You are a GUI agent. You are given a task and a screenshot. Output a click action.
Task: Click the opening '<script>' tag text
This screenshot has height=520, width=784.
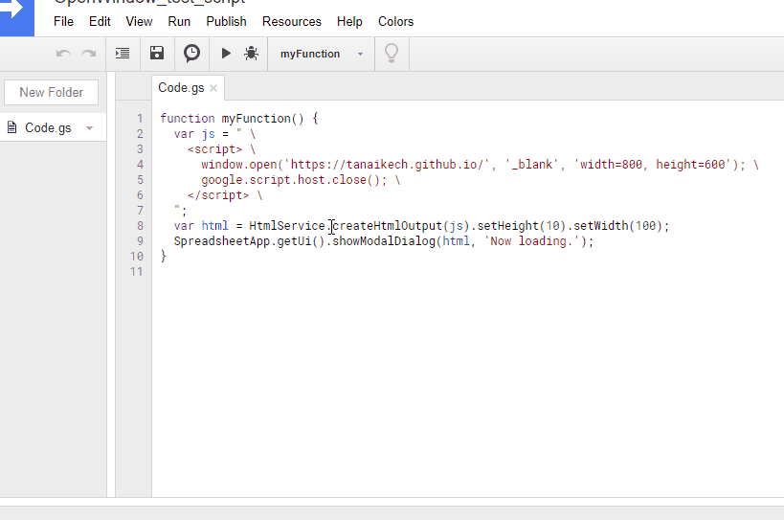(215, 149)
